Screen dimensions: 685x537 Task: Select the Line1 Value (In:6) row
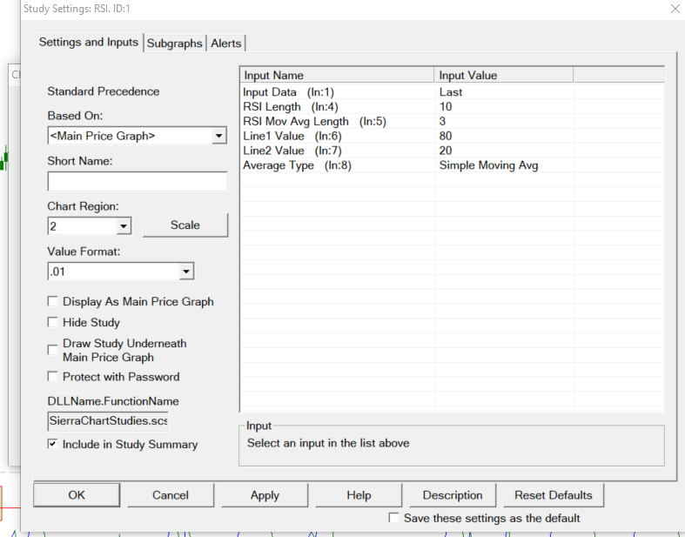[452, 136]
